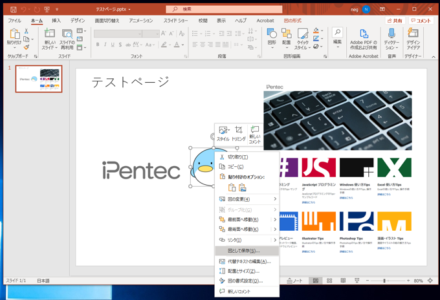Viewport: 440px width, 300px height.
Task: Choose 図として保存 from the context menu
Action: (x=243, y=251)
